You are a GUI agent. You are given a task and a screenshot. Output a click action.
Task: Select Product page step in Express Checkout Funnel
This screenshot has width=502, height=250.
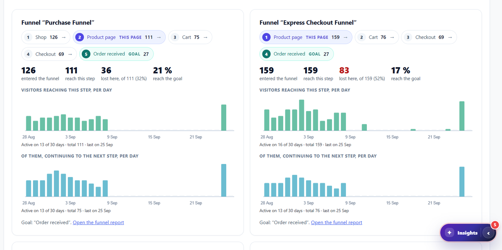[306, 37]
